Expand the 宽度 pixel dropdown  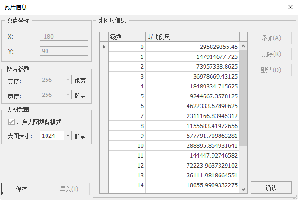click(x=67, y=95)
